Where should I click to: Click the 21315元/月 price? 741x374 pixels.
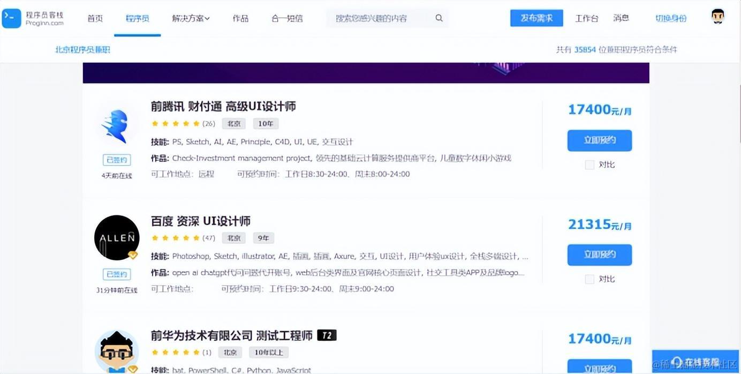pyautogui.click(x=600, y=225)
